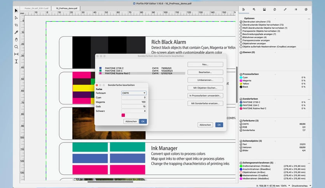325x188 pixels.
Task: Toggle Objektrahmen (ArtBox) frame display
Action: 241,172
